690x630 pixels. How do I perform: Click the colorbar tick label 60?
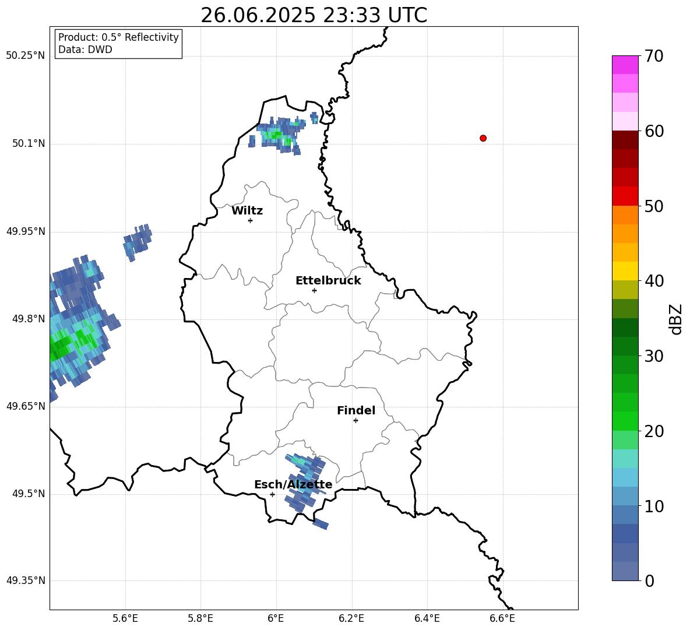pos(654,131)
